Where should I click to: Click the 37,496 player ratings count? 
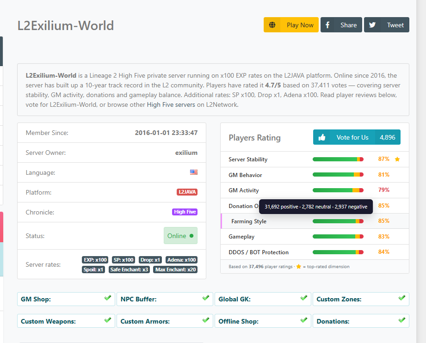[x=256, y=267]
